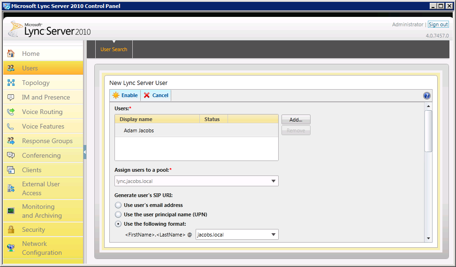Open the Home section
456x267 pixels.
43,53
